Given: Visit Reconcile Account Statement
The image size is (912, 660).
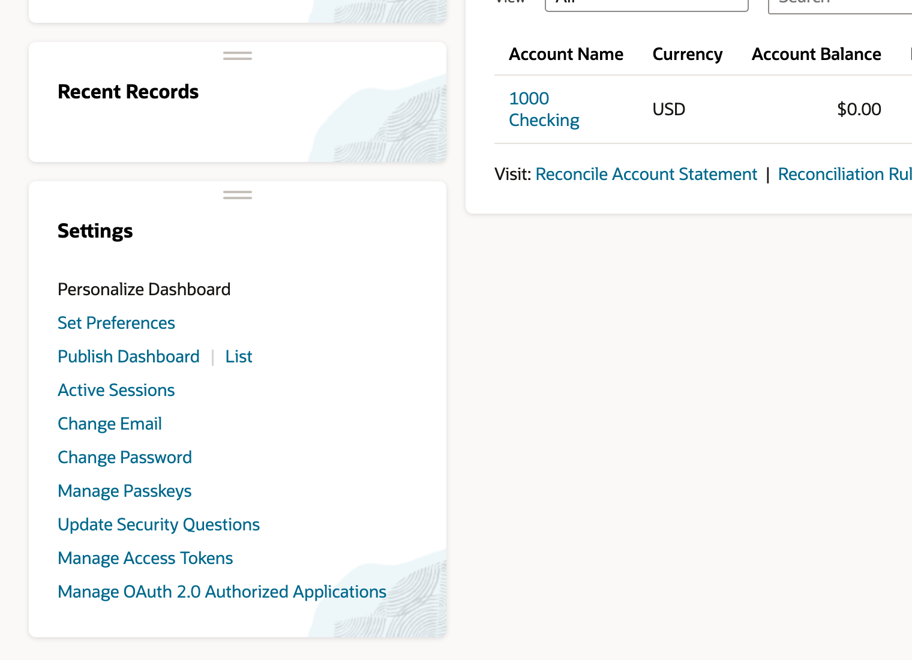Looking at the screenshot, I should coord(646,174).
